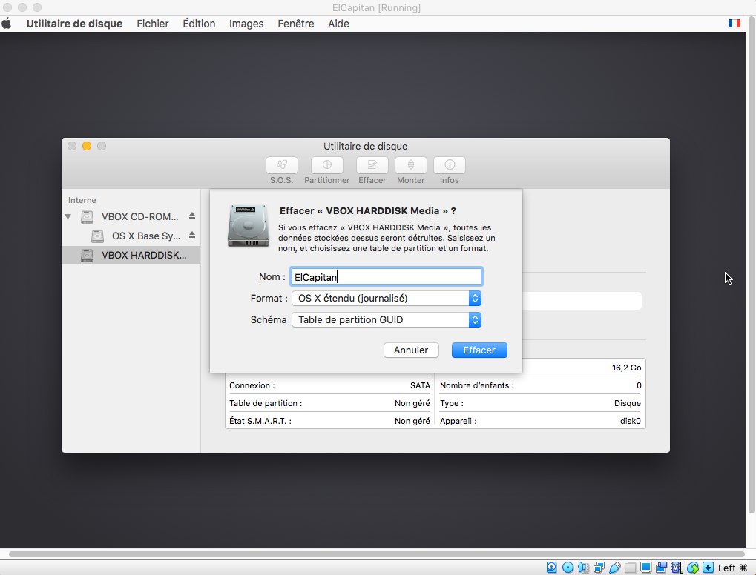This screenshot has height=575, width=756.
Task: Click the Connexion SATA value
Action: coord(420,385)
